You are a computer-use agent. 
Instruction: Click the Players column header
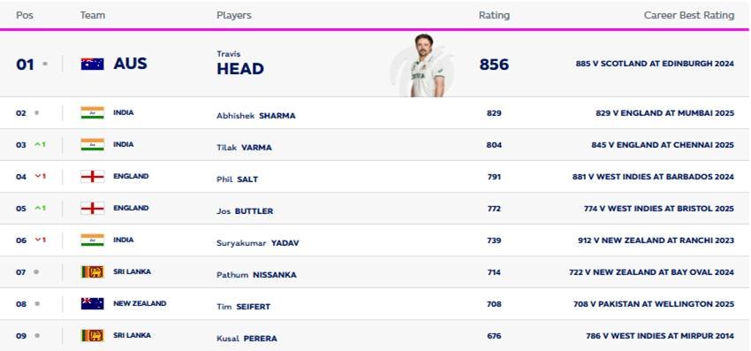tap(234, 15)
